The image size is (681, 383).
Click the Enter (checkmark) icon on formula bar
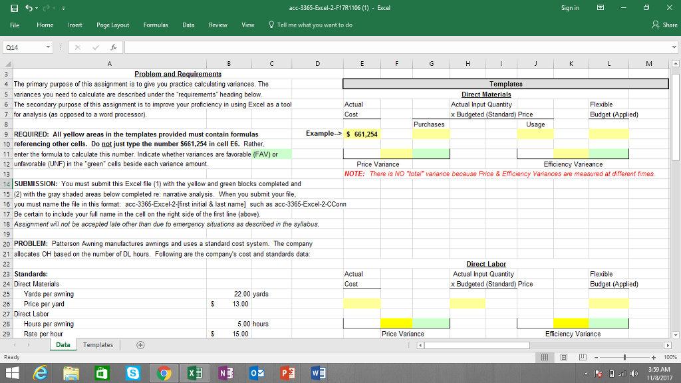(x=94, y=47)
